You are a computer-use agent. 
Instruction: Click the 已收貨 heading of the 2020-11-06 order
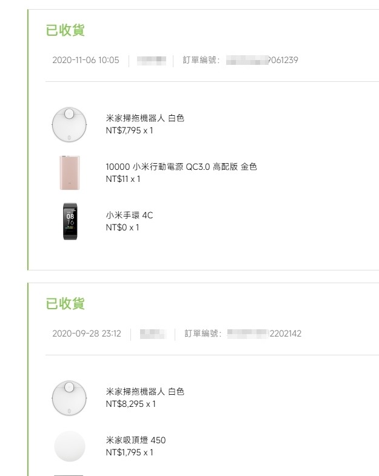click(65, 30)
